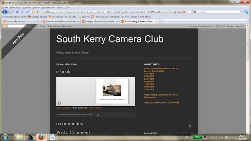Open the Lesezeichen menu
This screenshot has width=251, height=141.
click(49, 7)
